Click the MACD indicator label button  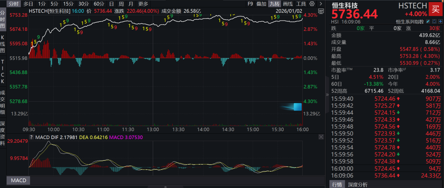pos(18,181)
